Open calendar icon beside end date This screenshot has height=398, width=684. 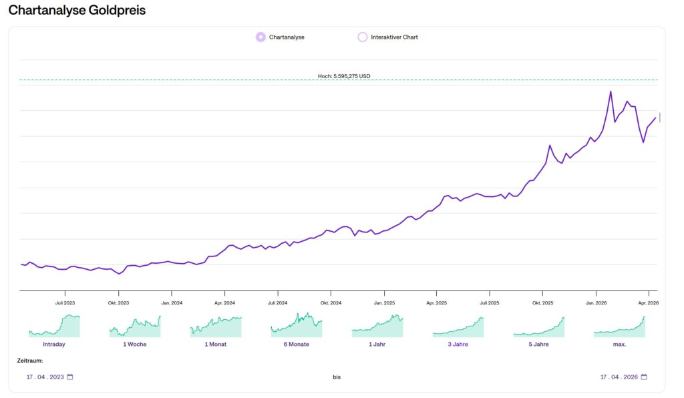(644, 377)
